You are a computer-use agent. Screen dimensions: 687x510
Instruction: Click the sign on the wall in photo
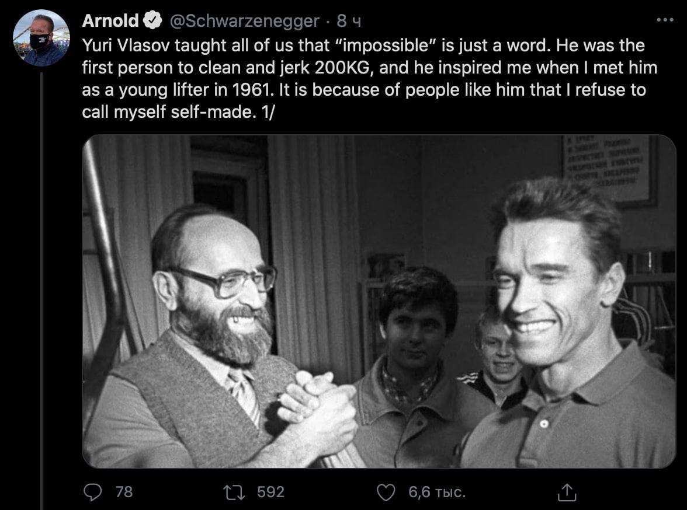point(609,169)
